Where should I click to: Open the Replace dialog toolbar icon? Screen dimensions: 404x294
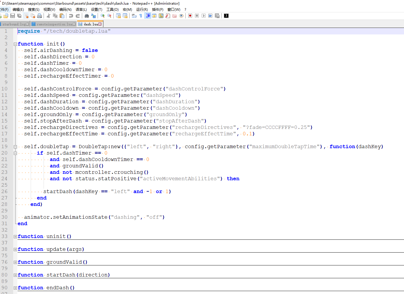click(94, 16)
